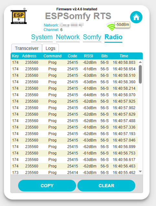The height and width of the screenshot is (206, 156).
Task: Open the System menu tab
Action: tap(42, 37)
